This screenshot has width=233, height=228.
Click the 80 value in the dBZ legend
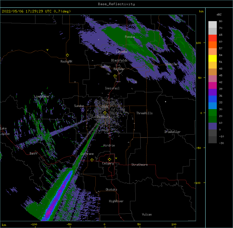pyautogui.click(x=221, y=21)
